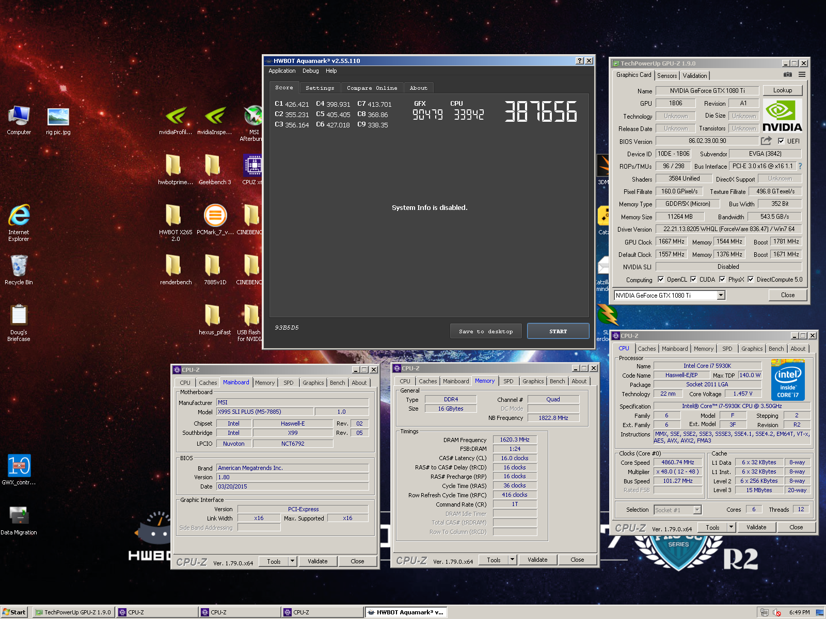This screenshot has height=619, width=826.
Task: Toggle the CUDA checkbox
Action: [x=693, y=280]
